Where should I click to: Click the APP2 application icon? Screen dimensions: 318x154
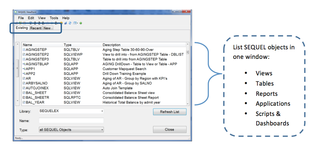pos(24,74)
